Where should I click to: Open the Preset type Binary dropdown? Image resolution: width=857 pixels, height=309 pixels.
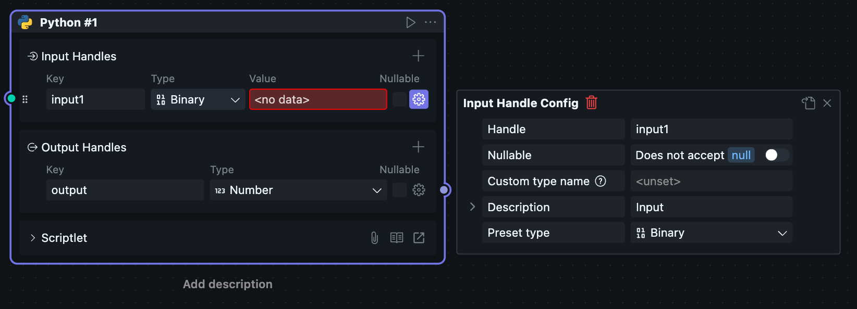711,233
